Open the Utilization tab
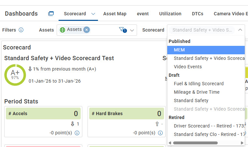The width and height of the screenshot is (248, 147). pyautogui.click(x=170, y=14)
